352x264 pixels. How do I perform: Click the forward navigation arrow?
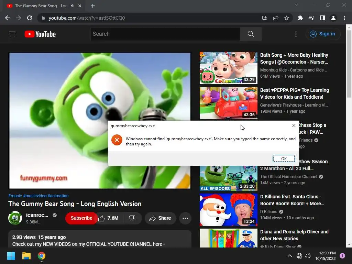pyautogui.click(x=19, y=18)
